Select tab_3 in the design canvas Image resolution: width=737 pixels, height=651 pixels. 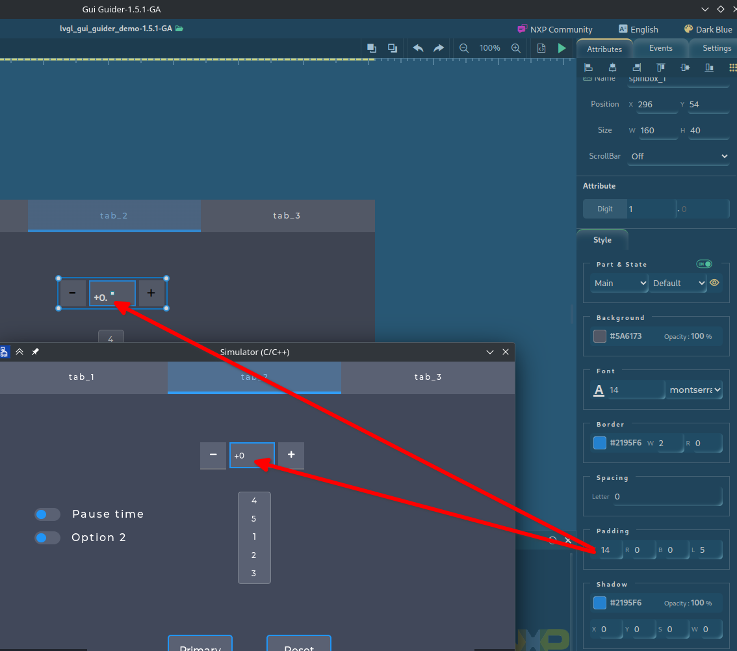[x=287, y=215]
